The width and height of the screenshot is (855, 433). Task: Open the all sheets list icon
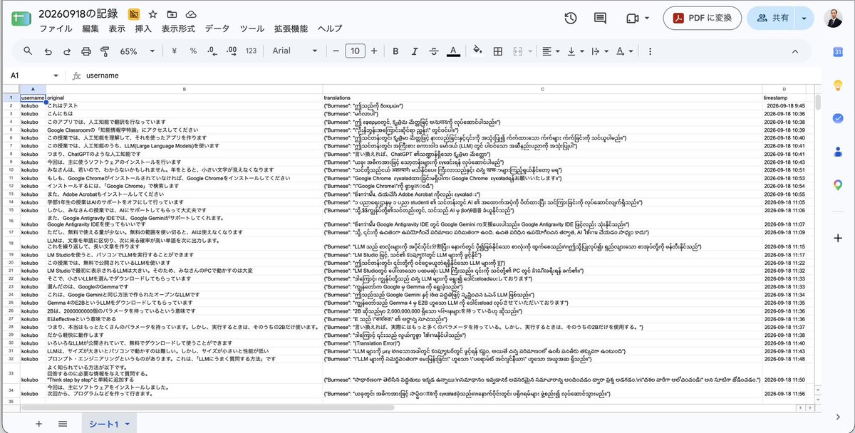[x=63, y=423]
